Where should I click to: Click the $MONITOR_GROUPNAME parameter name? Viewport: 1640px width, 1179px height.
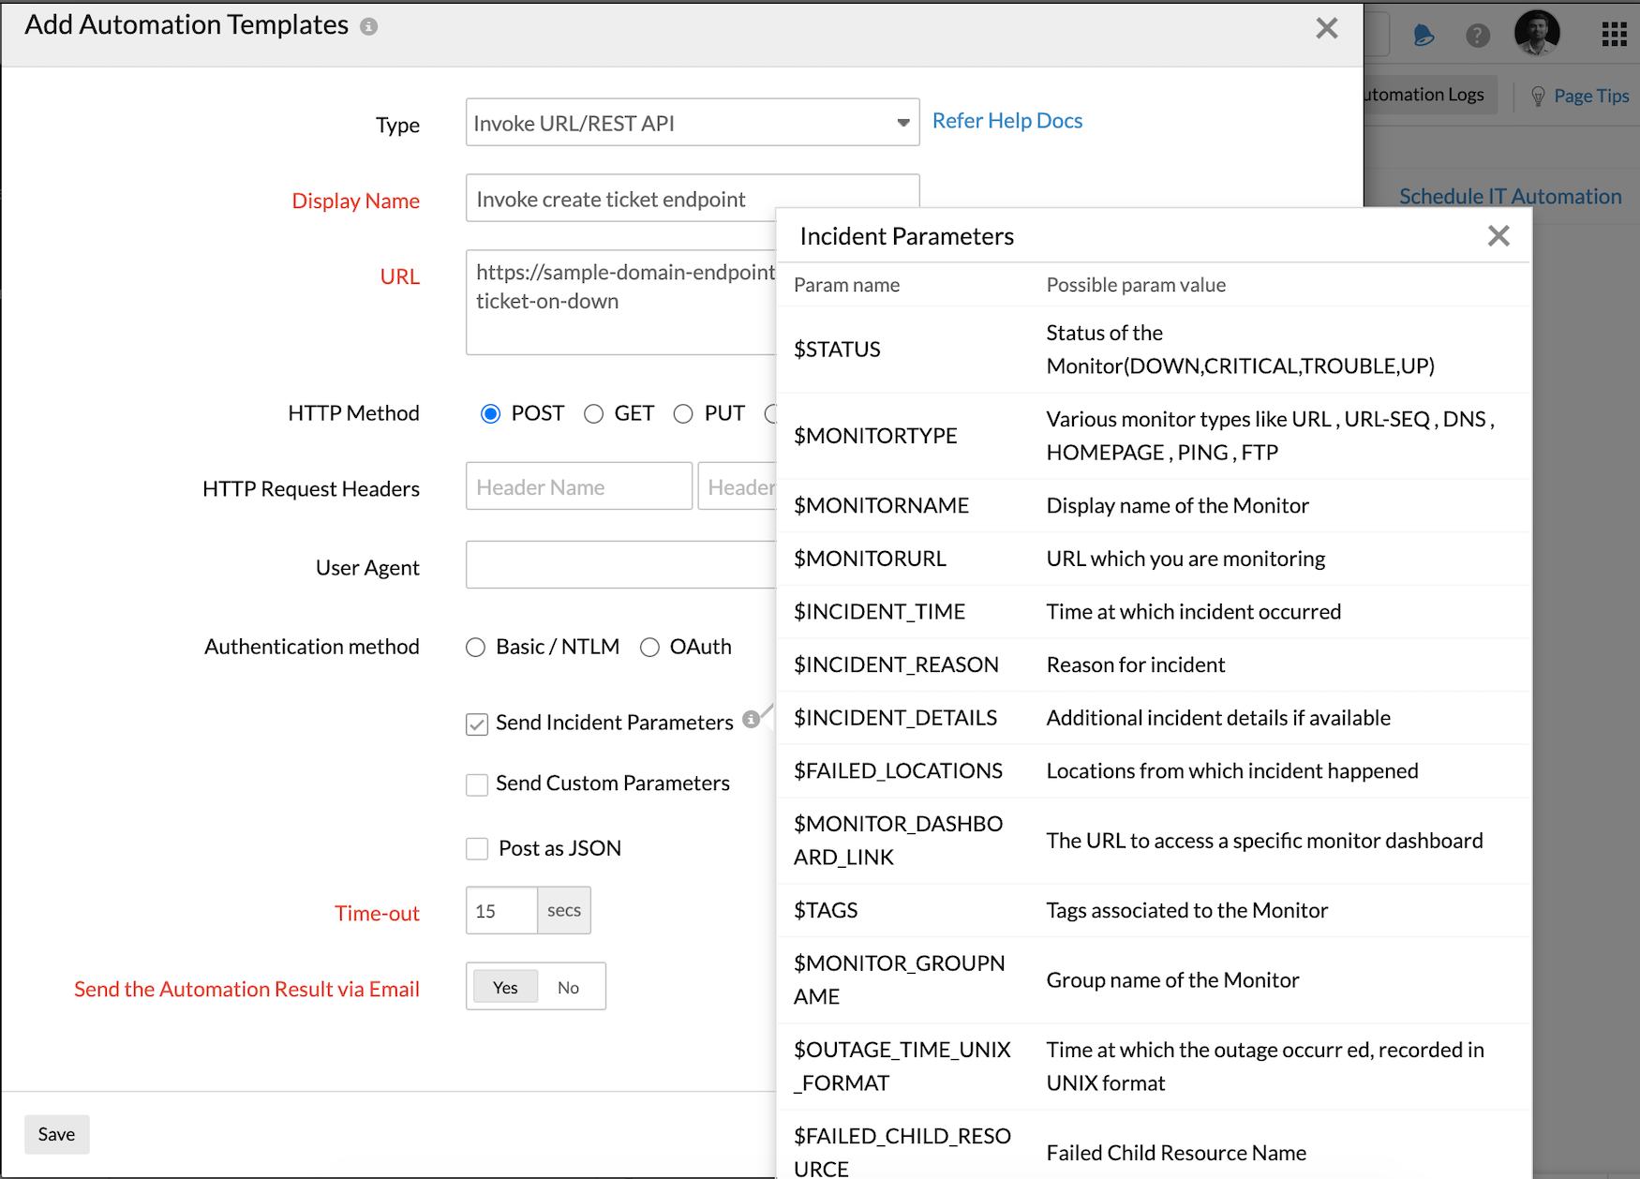pos(899,980)
